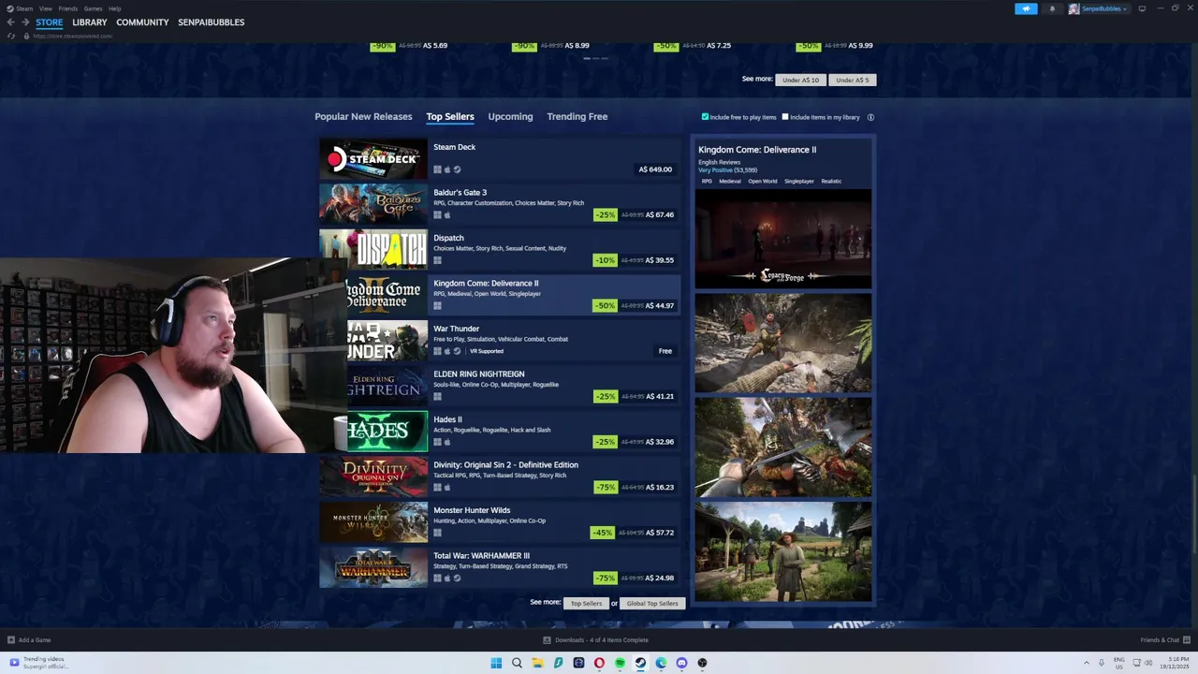Viewport: 1198px width, 674px height.
Task: Open Total War: WARHAMMER III listing
Action: tap(501, 566)
